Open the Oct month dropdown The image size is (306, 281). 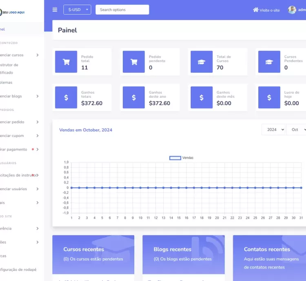pos(297,130)
